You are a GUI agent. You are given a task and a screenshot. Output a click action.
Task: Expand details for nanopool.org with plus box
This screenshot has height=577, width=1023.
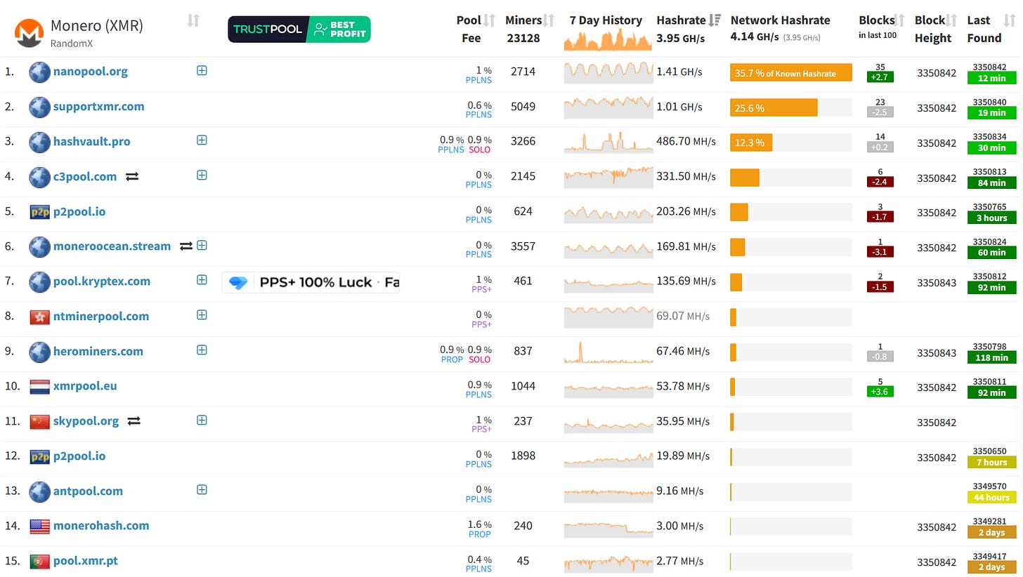pyautogui.click(x=202, y=70)
